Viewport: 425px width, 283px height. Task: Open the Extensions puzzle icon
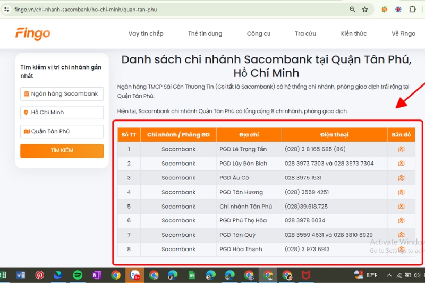click(x=412, y=10)
